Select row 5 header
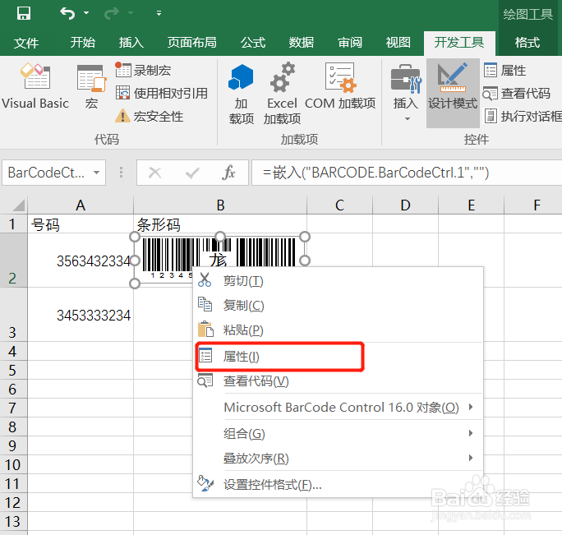Screen dimensions: 562x535 click(x=13, y=370)
